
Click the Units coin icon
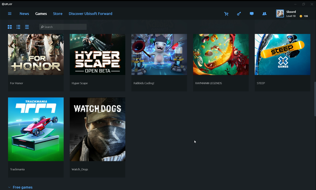click(301, 16)
